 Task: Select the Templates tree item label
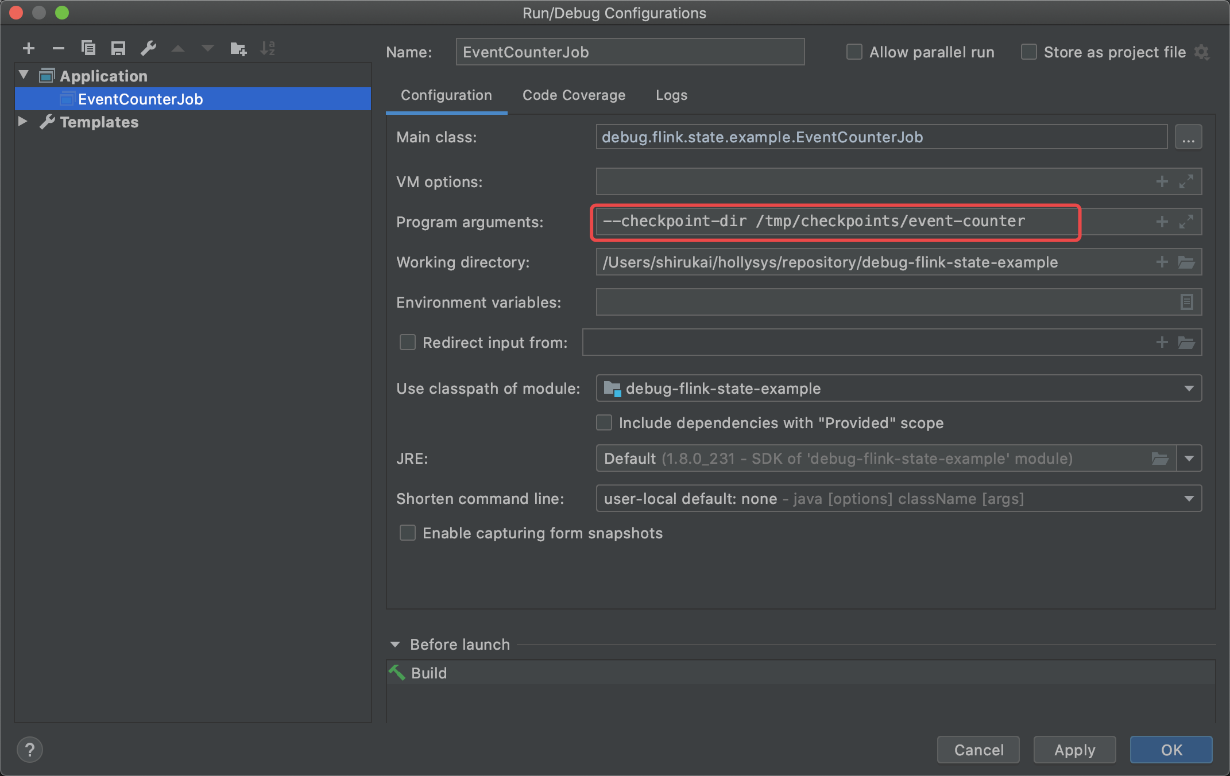[99, 122]
